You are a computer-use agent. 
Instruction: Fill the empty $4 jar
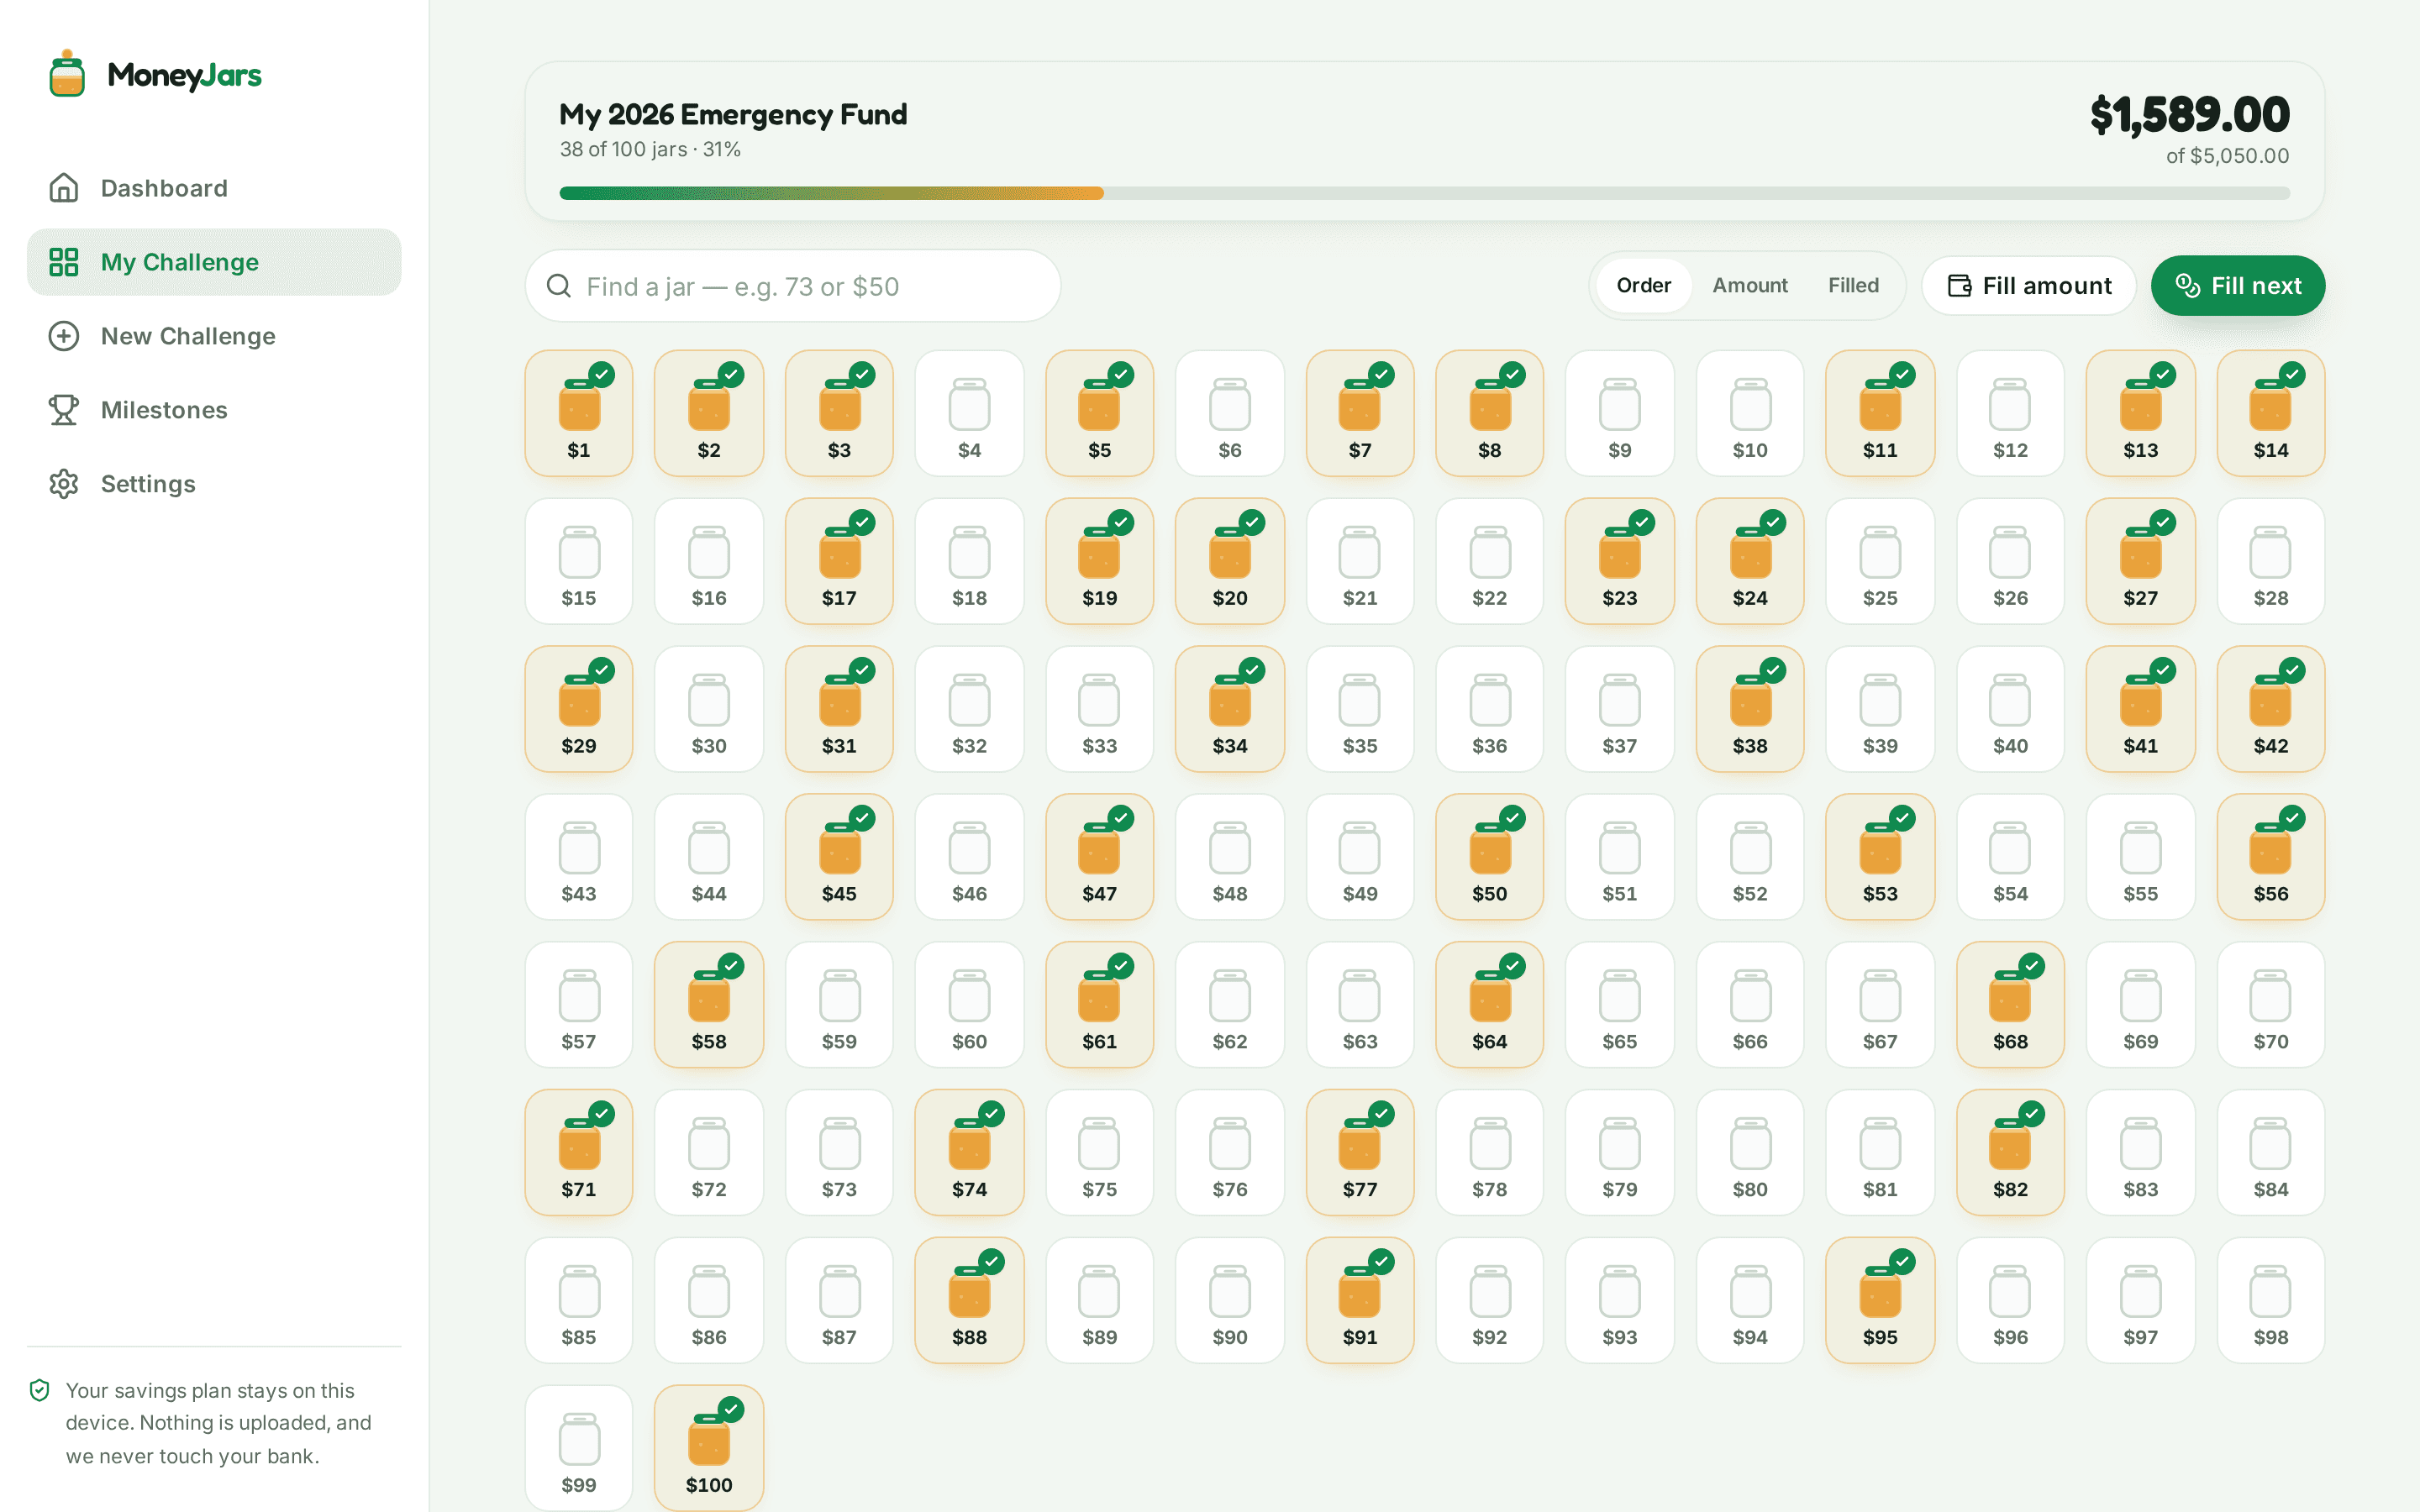(x=970, y=413)
